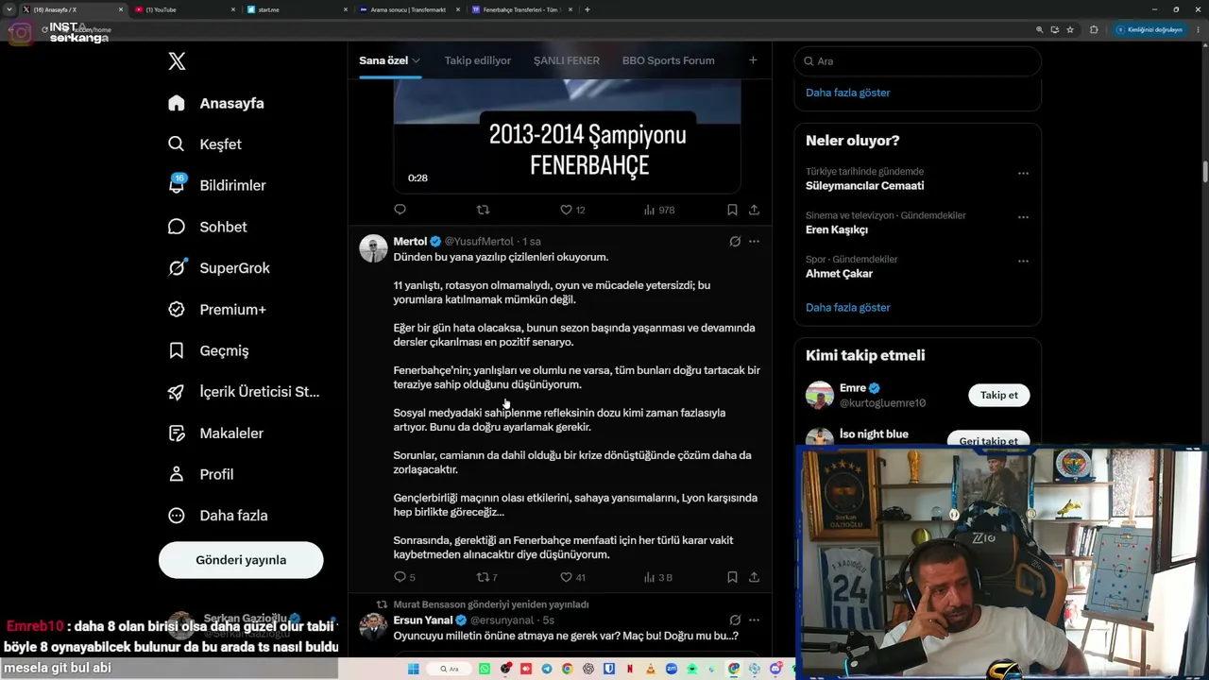Open the Mertol display name link
The height and width of the screenshot is (680, 1209).
(410, 242)
